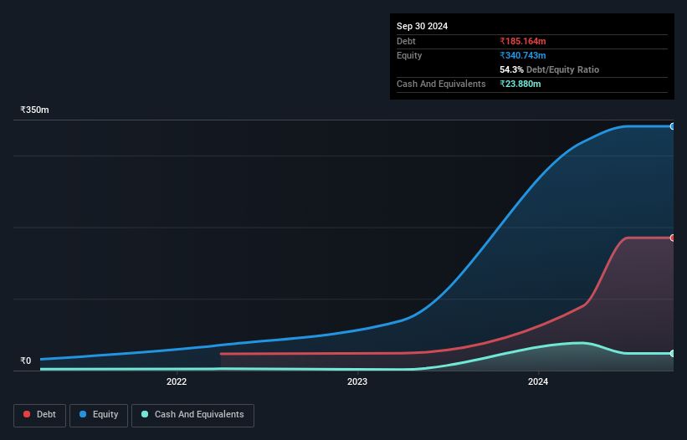
Task: Click the ₹0 y-axis label
Action: 26,361
